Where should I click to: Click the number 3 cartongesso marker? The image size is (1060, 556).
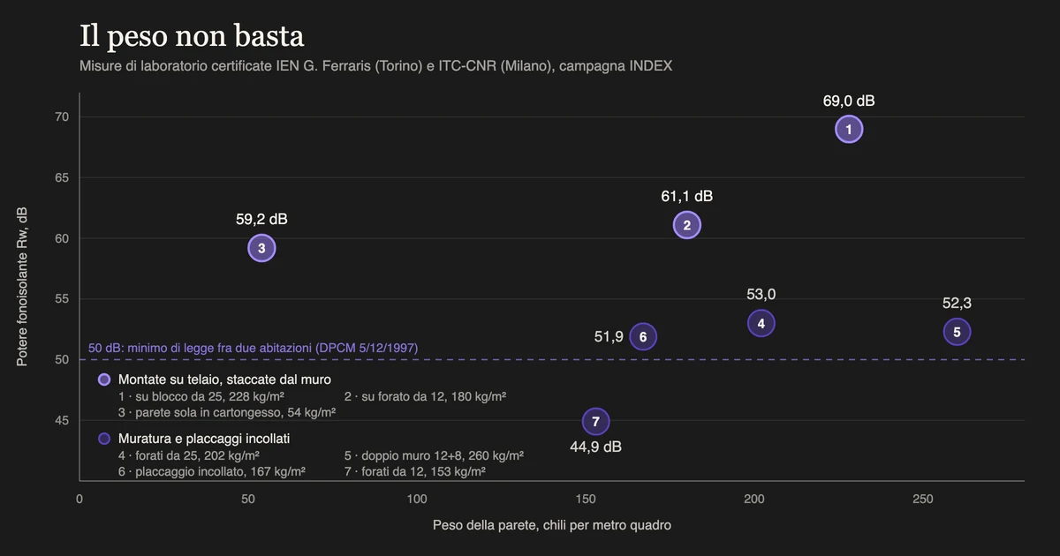point(261,248)
